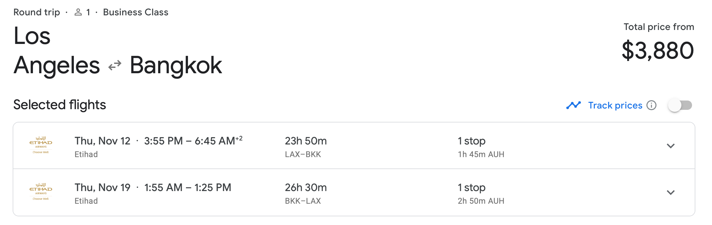Click the blue price graph icon near Track prices
The height and width of the screenshot is (225, 712).
tap(573, 105)
